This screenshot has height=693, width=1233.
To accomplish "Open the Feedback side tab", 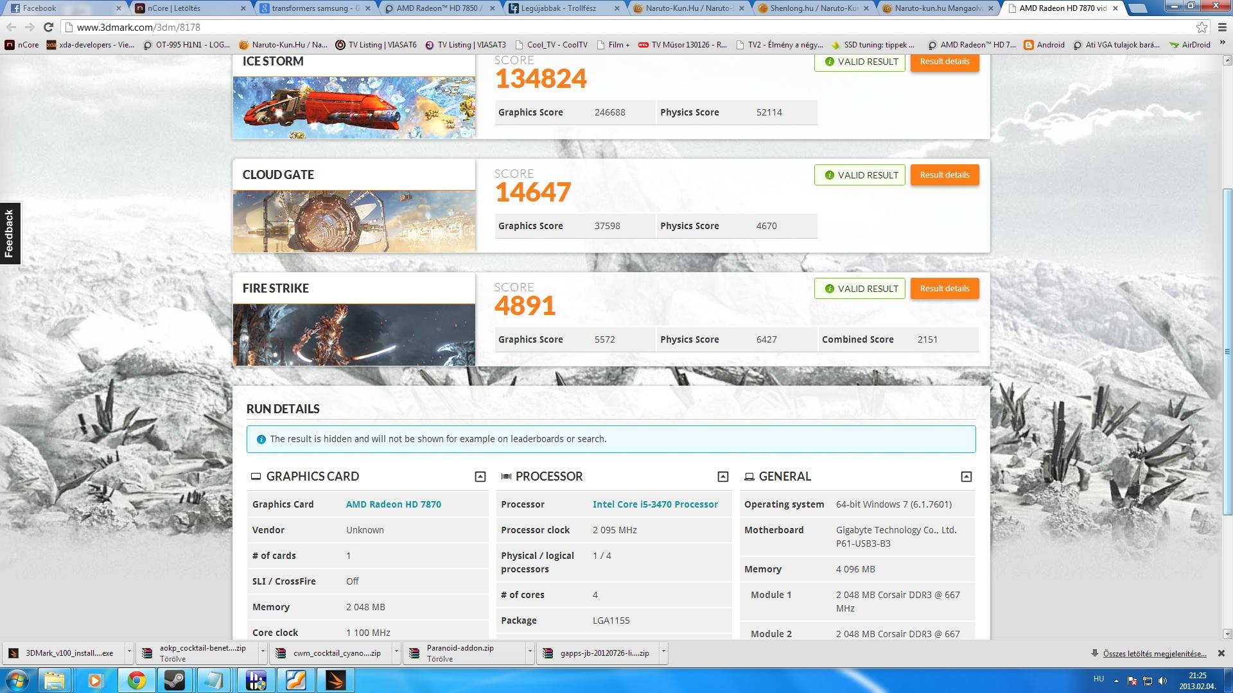I will point(10,234).
